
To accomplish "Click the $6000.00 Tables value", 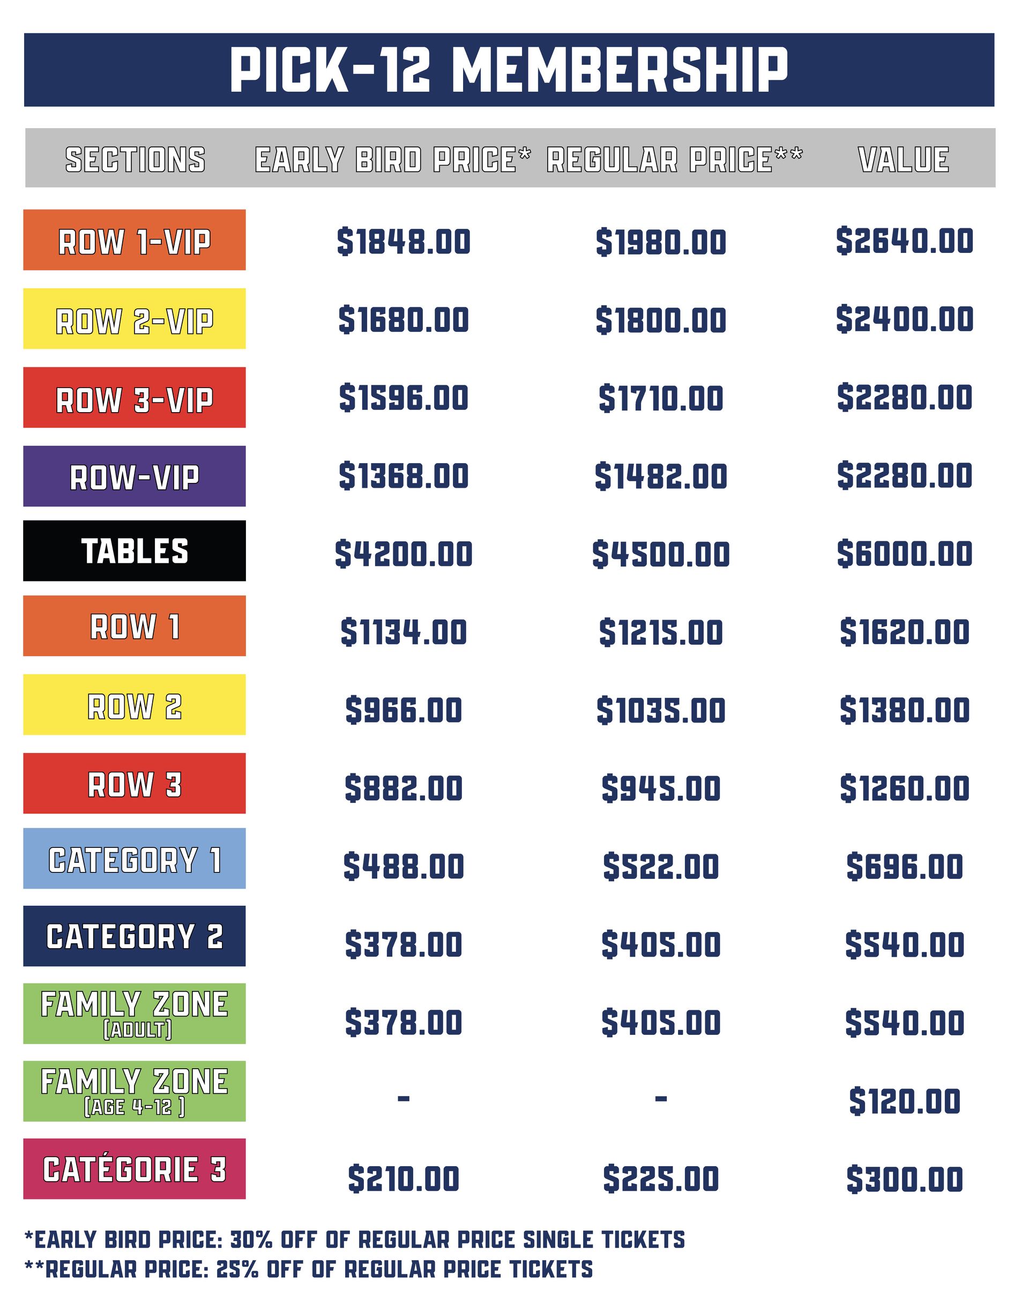I will pos(905,553).
